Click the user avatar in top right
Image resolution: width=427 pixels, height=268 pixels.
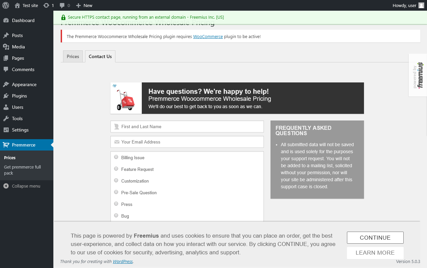pos(421,5)
